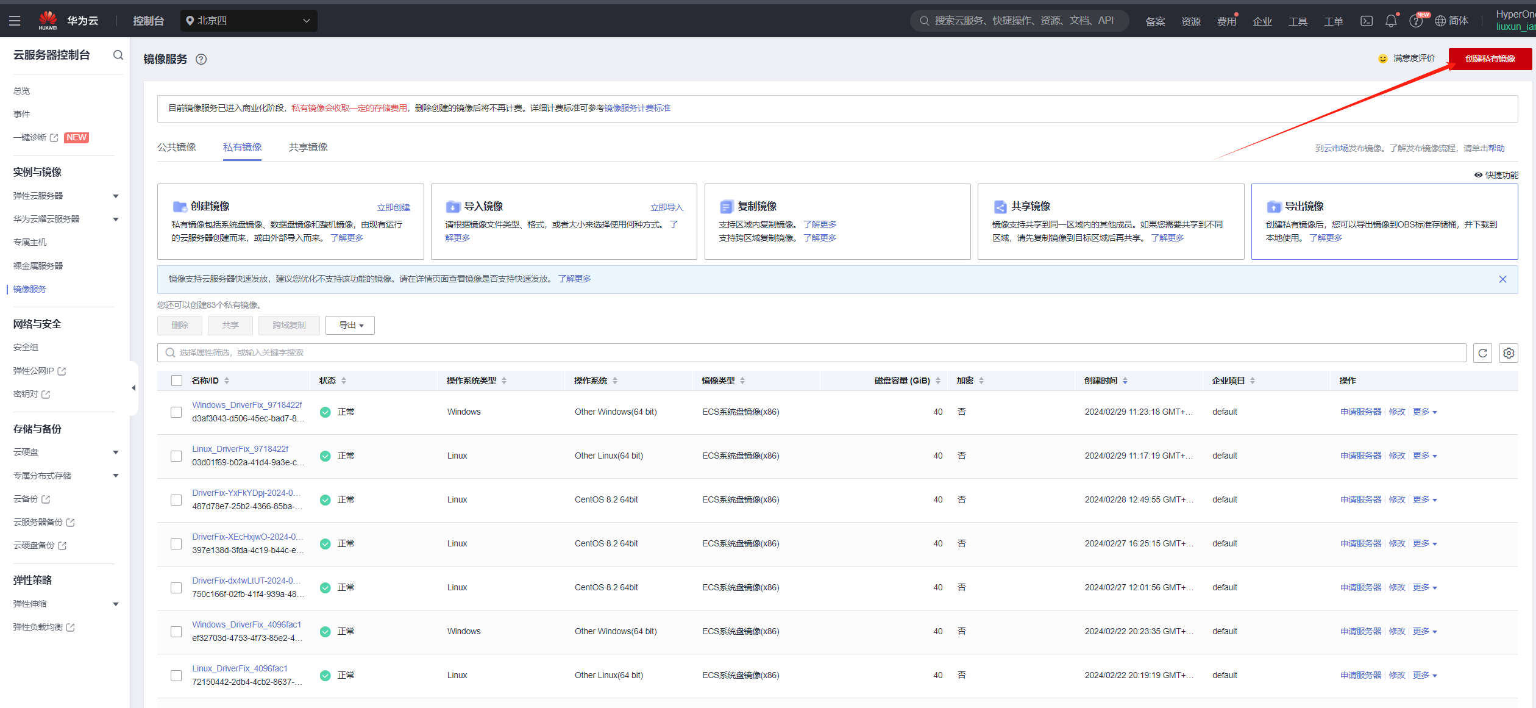
Task: Expand 云硬盘 in sidebar
Action: (x=116, y=452)
